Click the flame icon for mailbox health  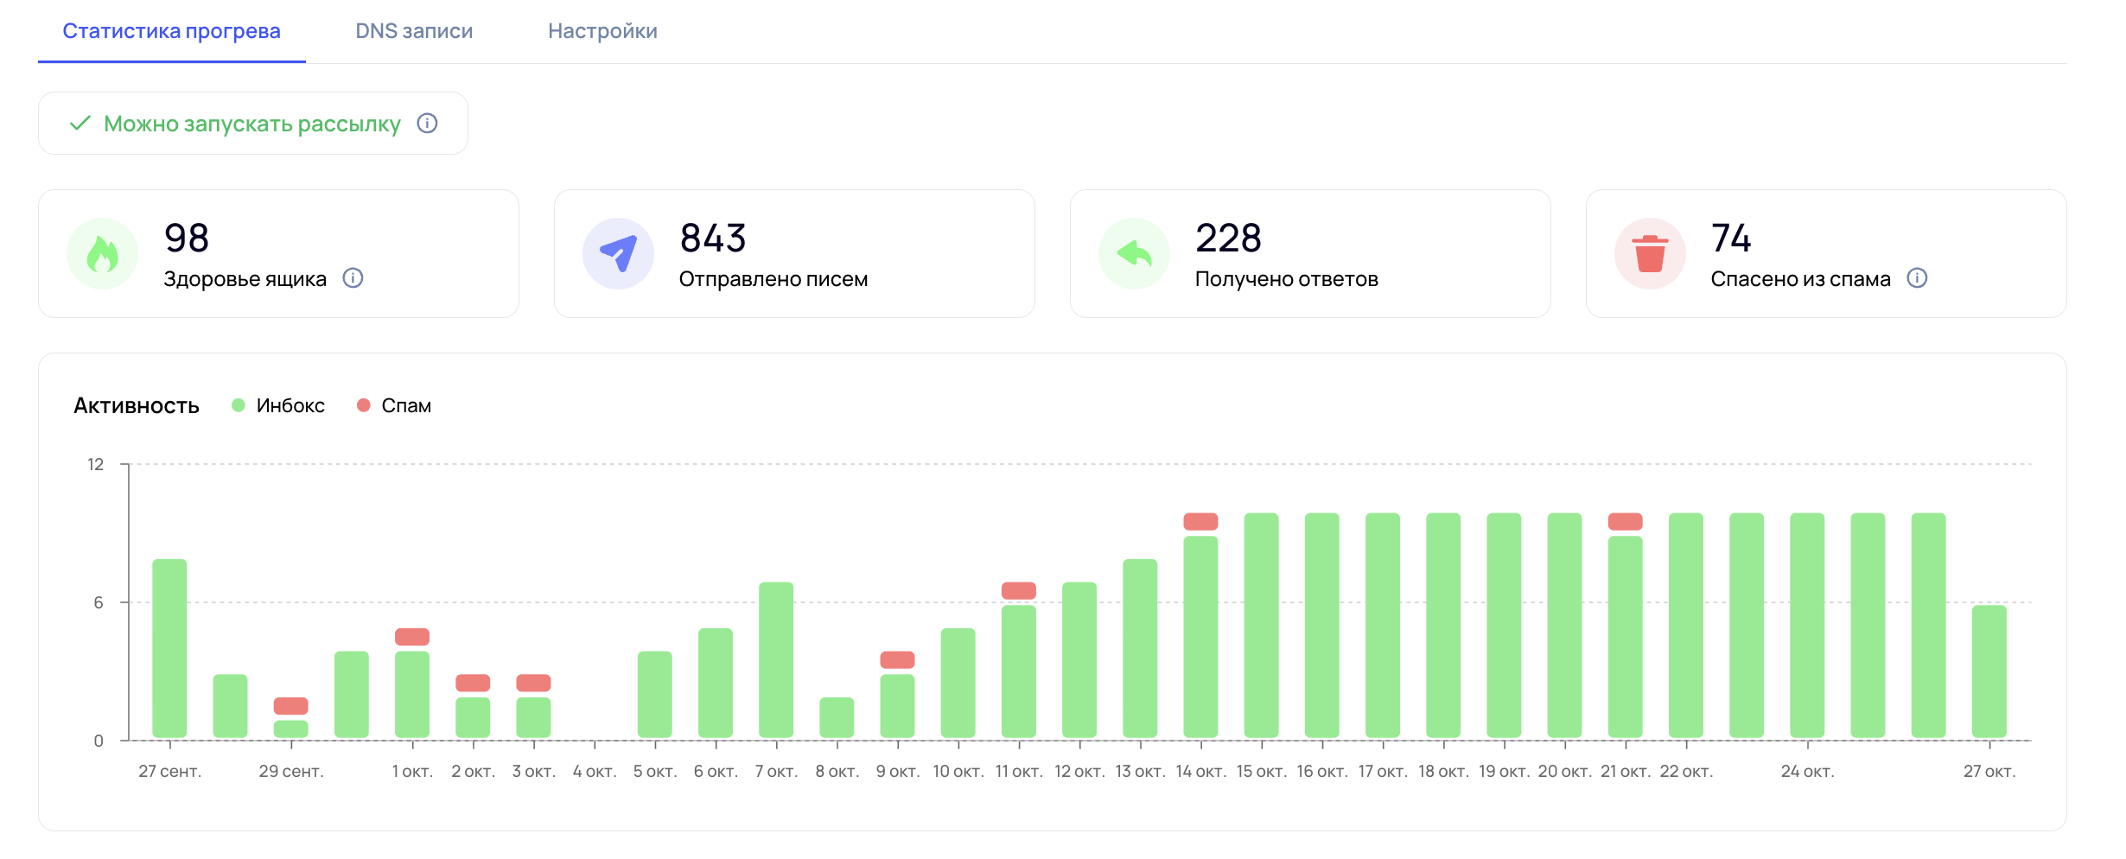[x=102, y=254]
